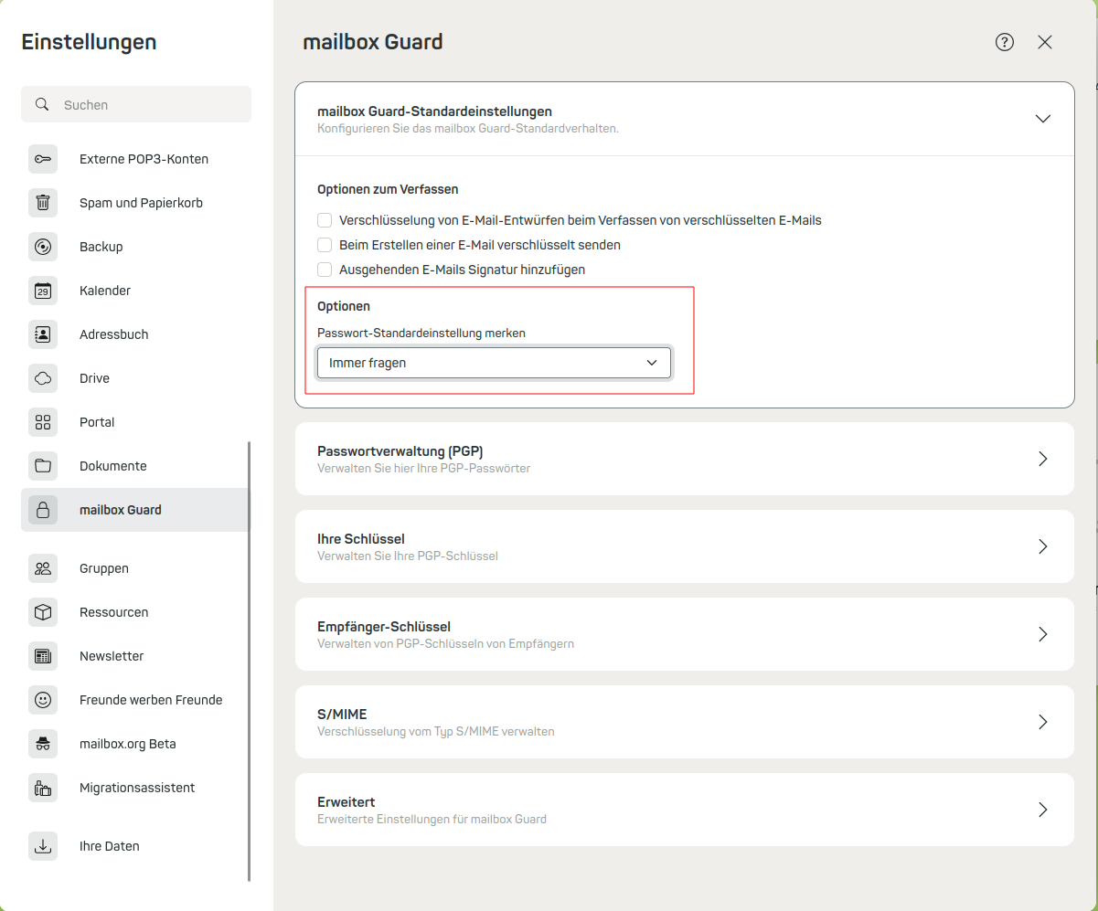Image resolution: width=1098 pixels, height=911 pixels.
Task: Click the key icon for Externe POP3-Konten
Action: coord(43,159)
